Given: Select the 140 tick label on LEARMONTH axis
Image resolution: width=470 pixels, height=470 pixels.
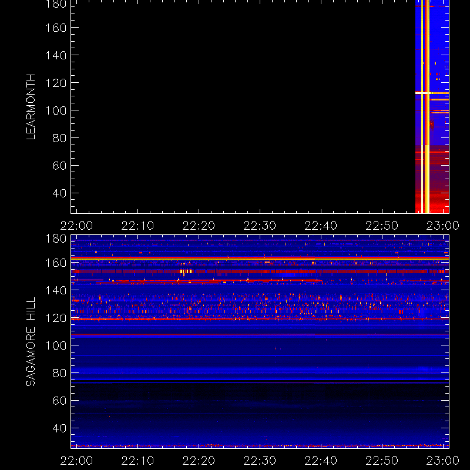Looking at the screenshot, I should [x=56, y=55].
